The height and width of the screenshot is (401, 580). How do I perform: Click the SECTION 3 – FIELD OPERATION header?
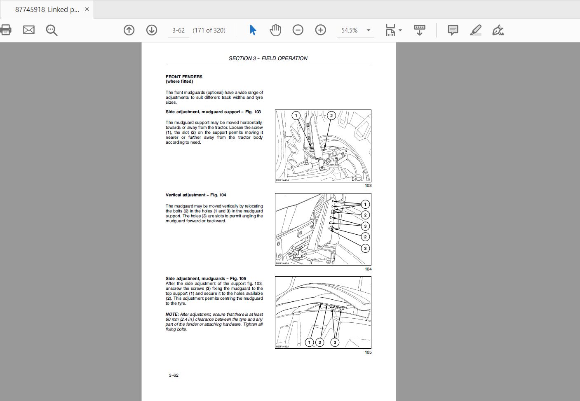point(268,58)
